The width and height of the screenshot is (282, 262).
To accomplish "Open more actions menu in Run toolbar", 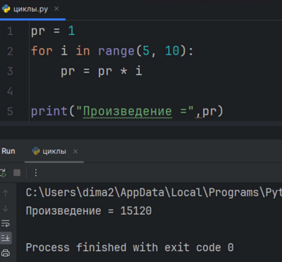I will (36, 172).
